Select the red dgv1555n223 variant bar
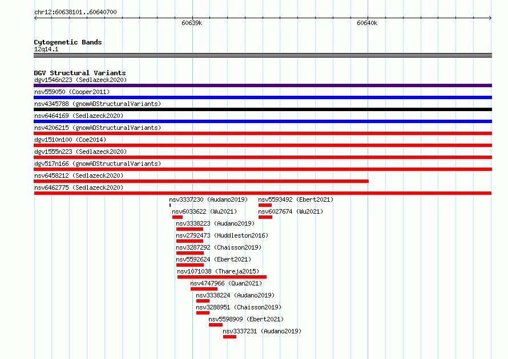The image size is (508, 359). coord(263,157)
